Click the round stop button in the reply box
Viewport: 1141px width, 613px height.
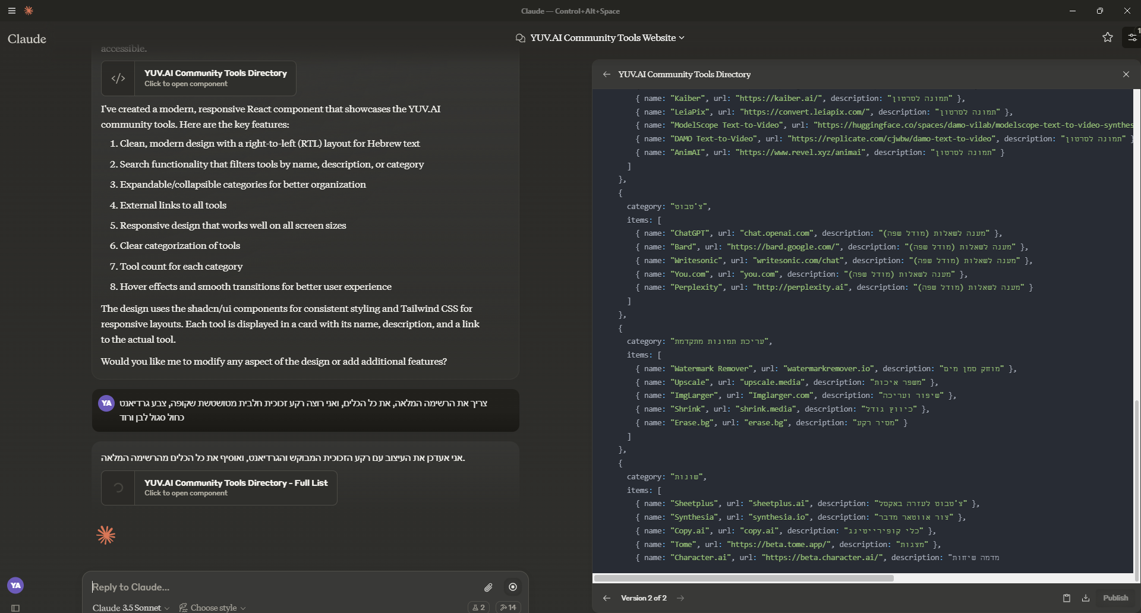tap(513, 587)
